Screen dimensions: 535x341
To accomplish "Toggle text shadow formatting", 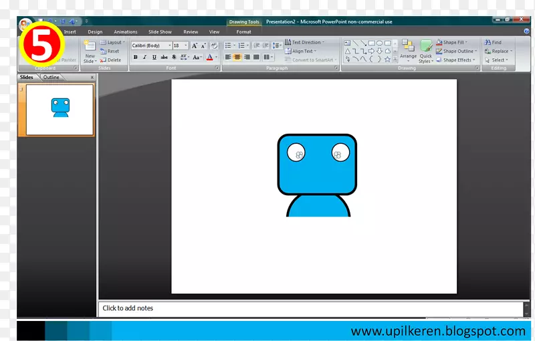I will 174,58.
